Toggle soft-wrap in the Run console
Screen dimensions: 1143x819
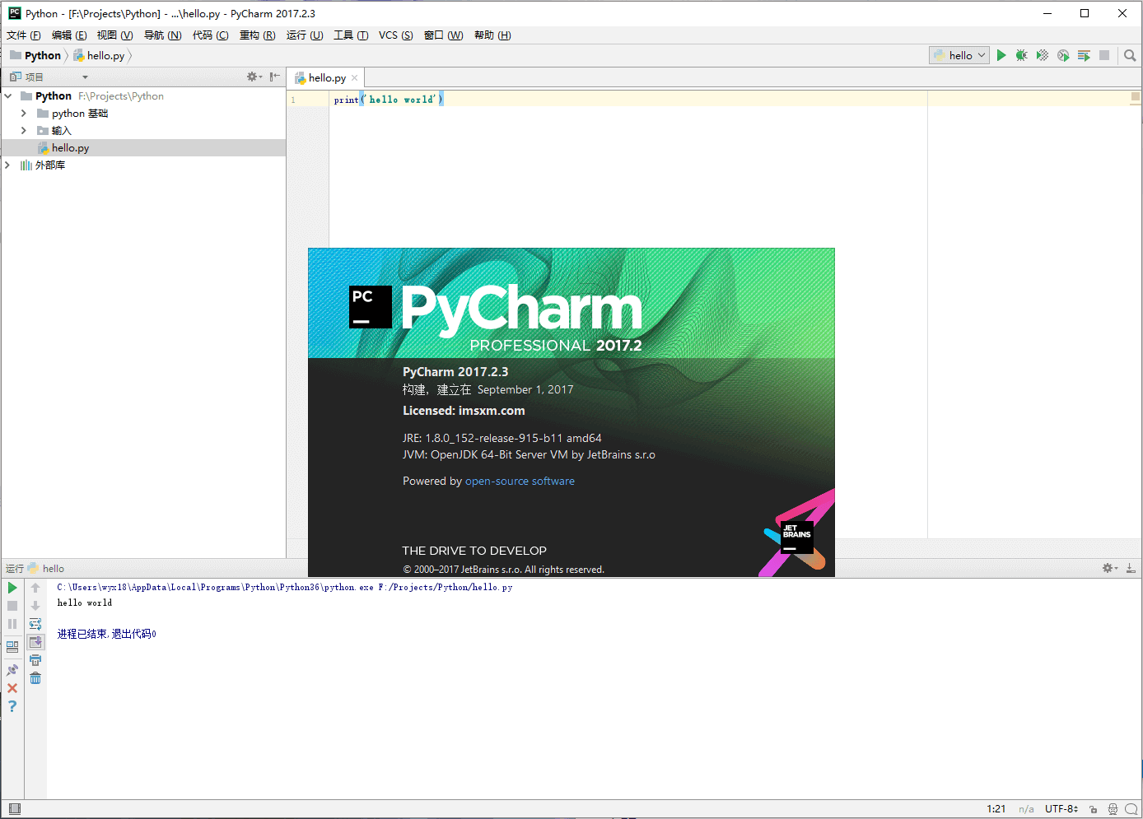point(35,624)
